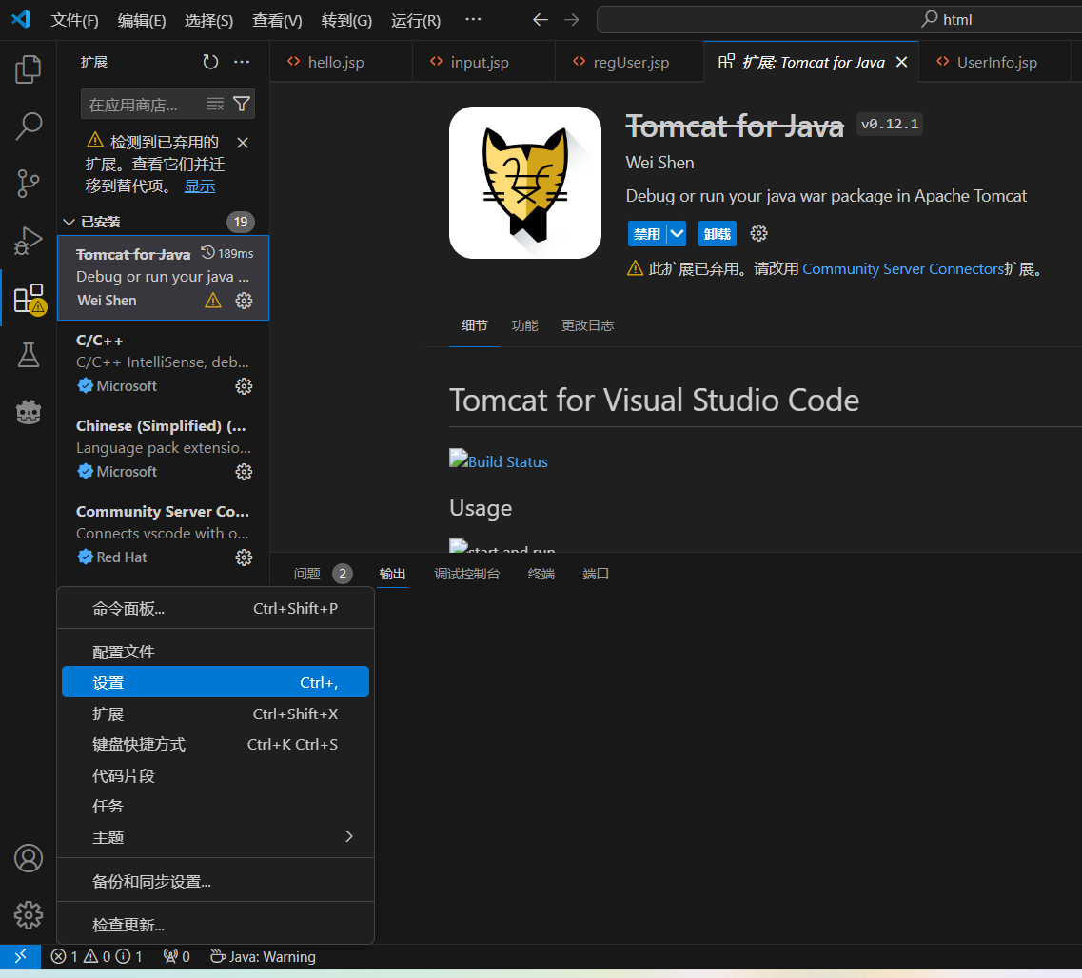
Task: Switch to the UserInfo.jsp tab
Action: tap(993, 62)
